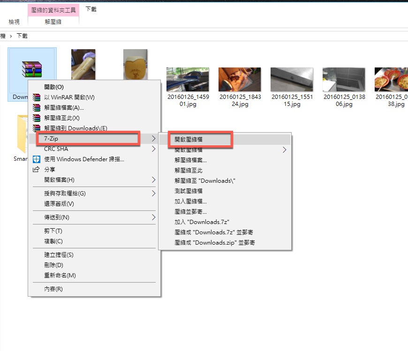This screenshot has height=351, width=408.
Task: Click the file name 20160125_1551 15.jpg
Action: [292, 100]
